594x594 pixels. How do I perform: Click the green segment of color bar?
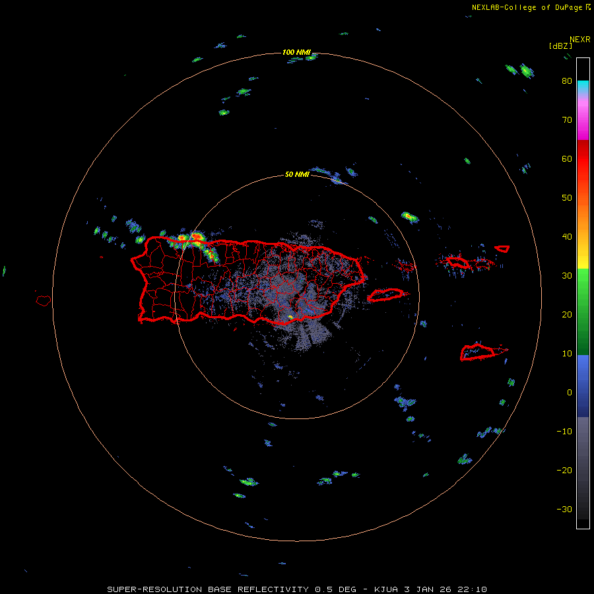pyautogui.click(x=583, y=312)
